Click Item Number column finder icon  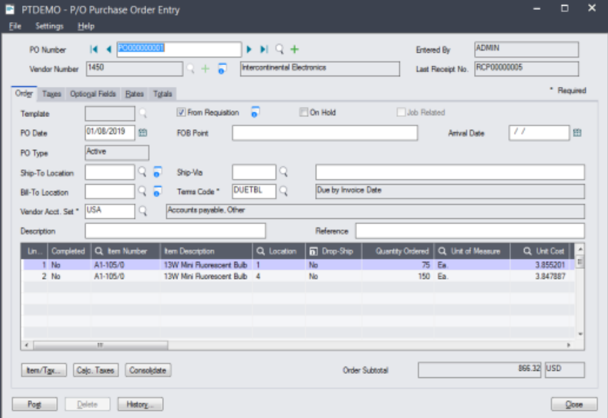tap(99, 251)
